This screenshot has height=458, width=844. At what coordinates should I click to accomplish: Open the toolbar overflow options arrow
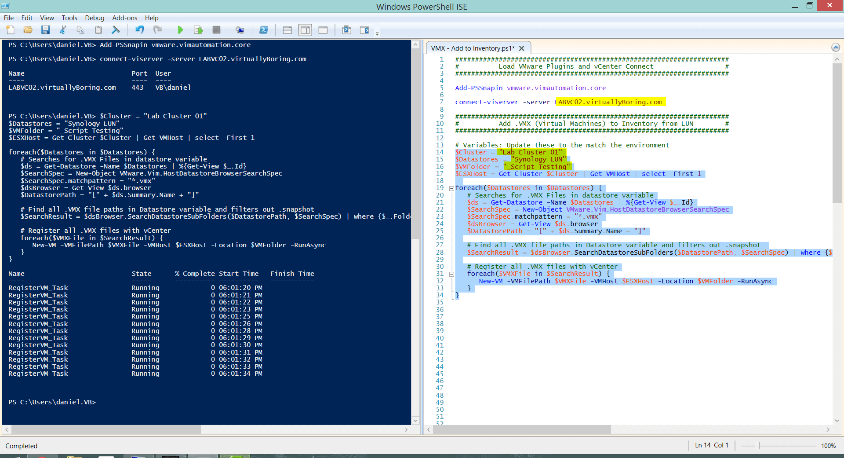coord(377,33)
